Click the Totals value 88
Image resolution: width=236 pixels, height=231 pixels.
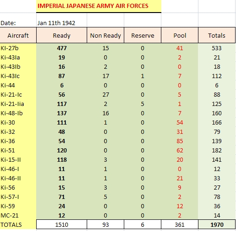(217, 95)
